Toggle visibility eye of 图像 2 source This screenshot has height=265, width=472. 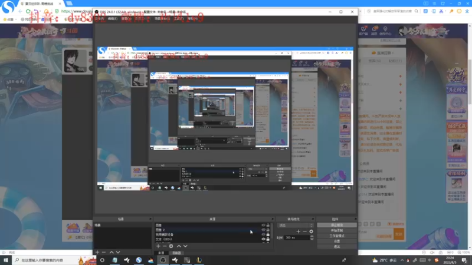tap(263, 230)
